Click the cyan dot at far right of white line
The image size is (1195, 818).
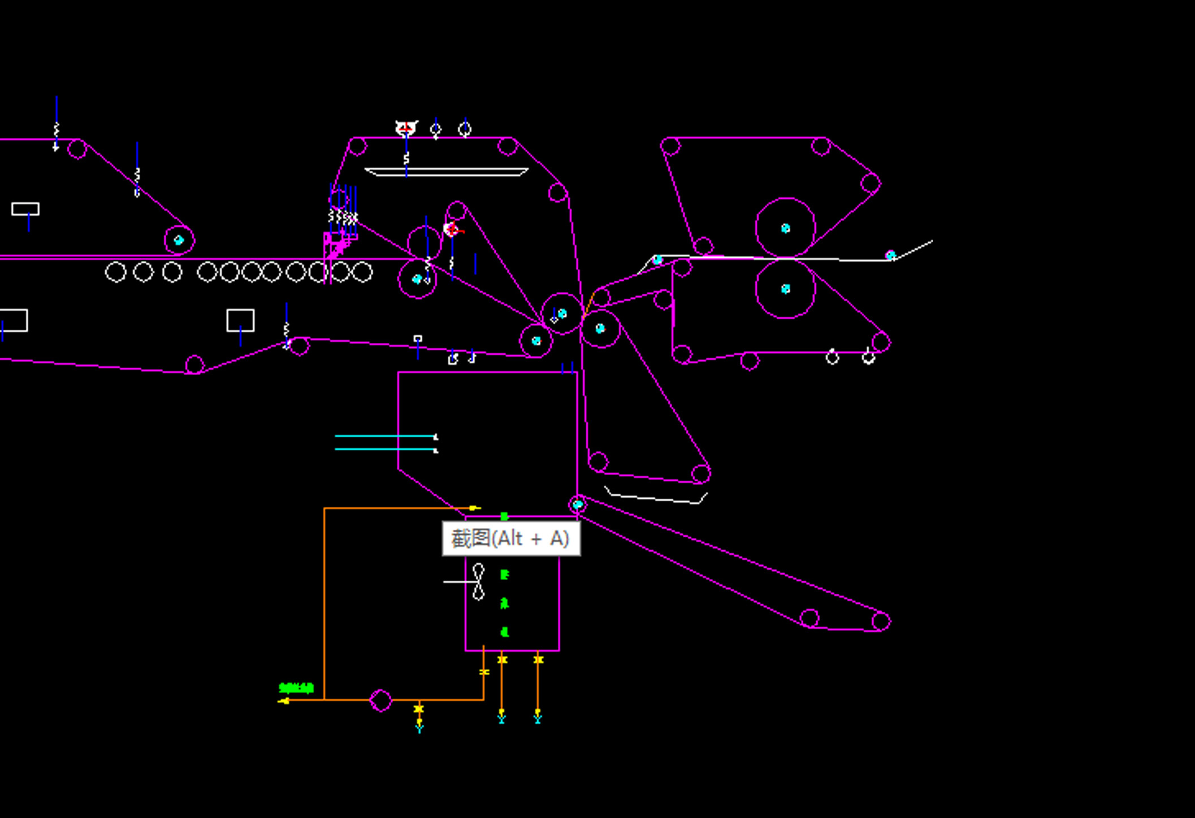coord(890,255)
